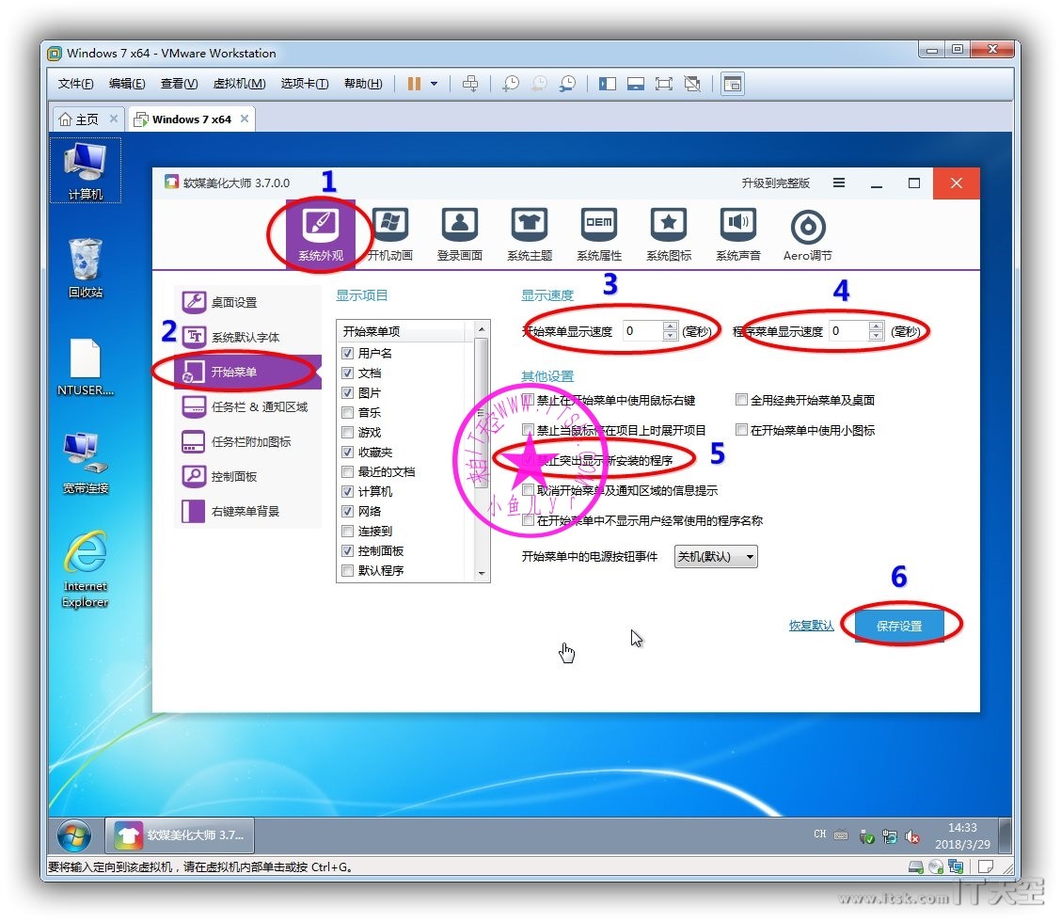This screenshot has width=1061, height=922.
Task: Open the 系统声音 system sound section
Action: [x=737, y=233]
